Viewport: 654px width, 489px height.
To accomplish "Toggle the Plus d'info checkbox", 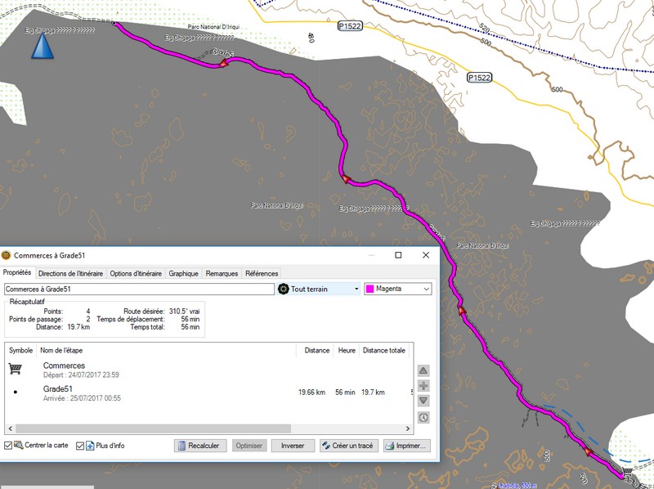I will pos(80,446).
